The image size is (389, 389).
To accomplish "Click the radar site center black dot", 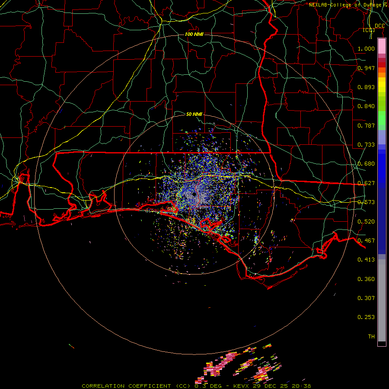I will (194, 194).
